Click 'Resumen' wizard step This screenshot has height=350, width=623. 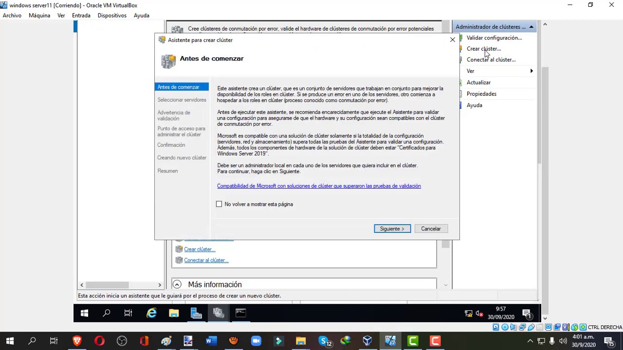pyautogui.click(x=167, y=171)
